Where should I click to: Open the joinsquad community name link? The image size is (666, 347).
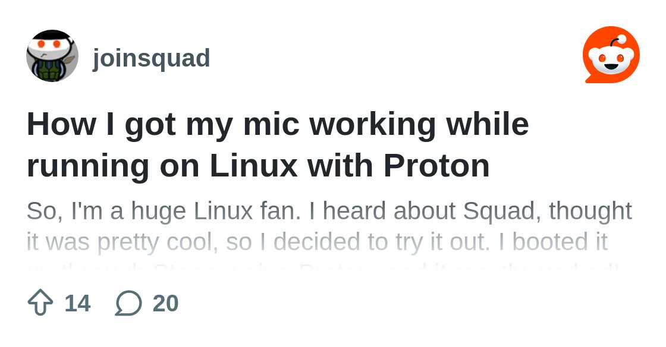[x=151, y=58]
